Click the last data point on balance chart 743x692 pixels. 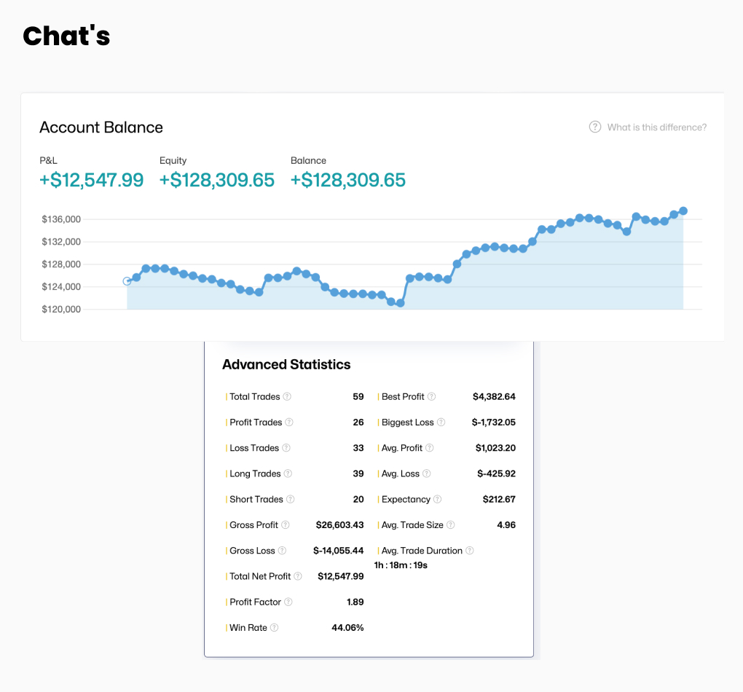[683, 211]
